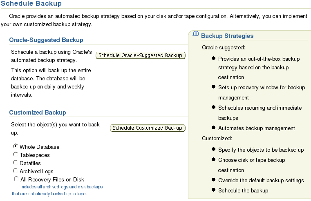Click the Schedule the backup bullet item
The height and width of the screenshot is (201, 311).
[x=243, y=190]
